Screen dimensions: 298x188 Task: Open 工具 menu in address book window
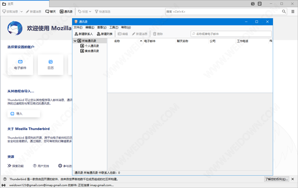pyautogui.click(x=114, y=27)
